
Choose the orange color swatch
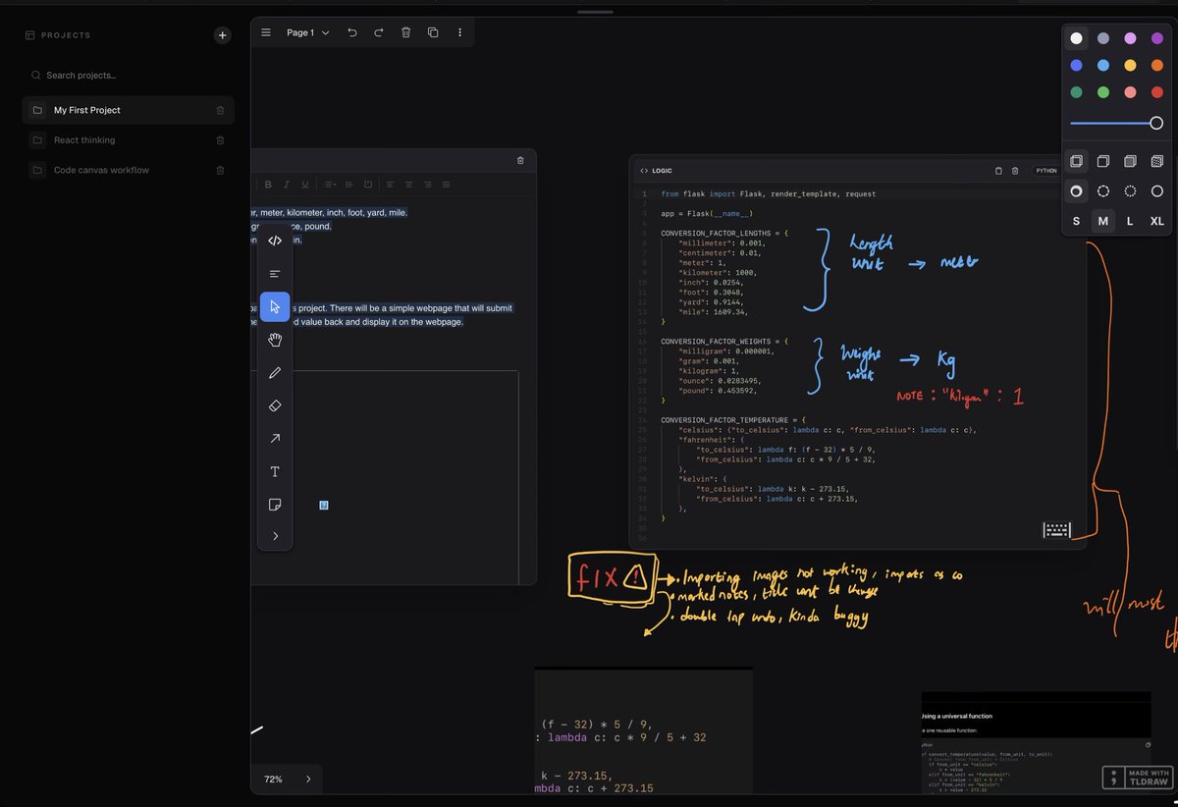click(1156, 66)
